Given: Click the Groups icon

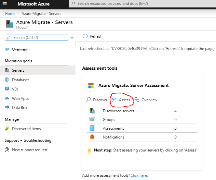Looking at the screenshot, I should click(92, 119).
